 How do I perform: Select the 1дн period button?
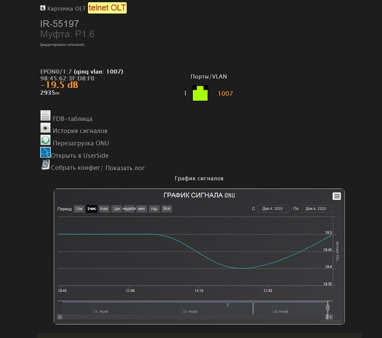click(x=116, y=209)
